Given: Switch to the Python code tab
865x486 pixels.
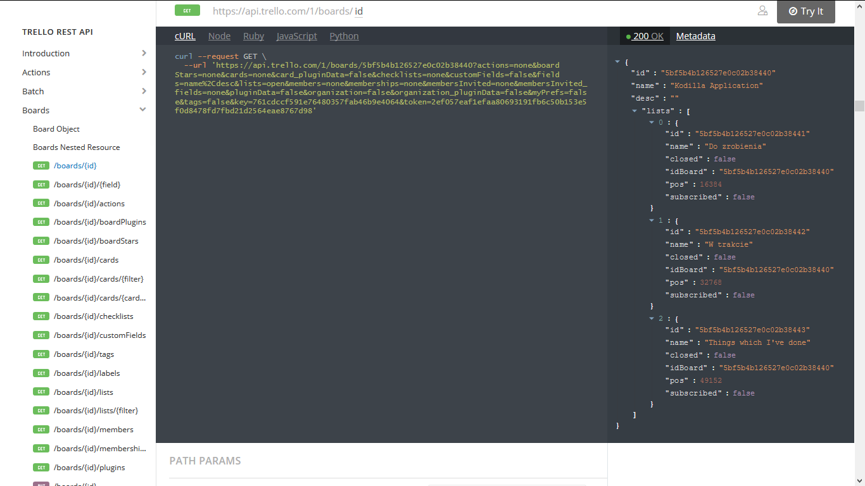Looking at the screenshot, I should 344,36.
